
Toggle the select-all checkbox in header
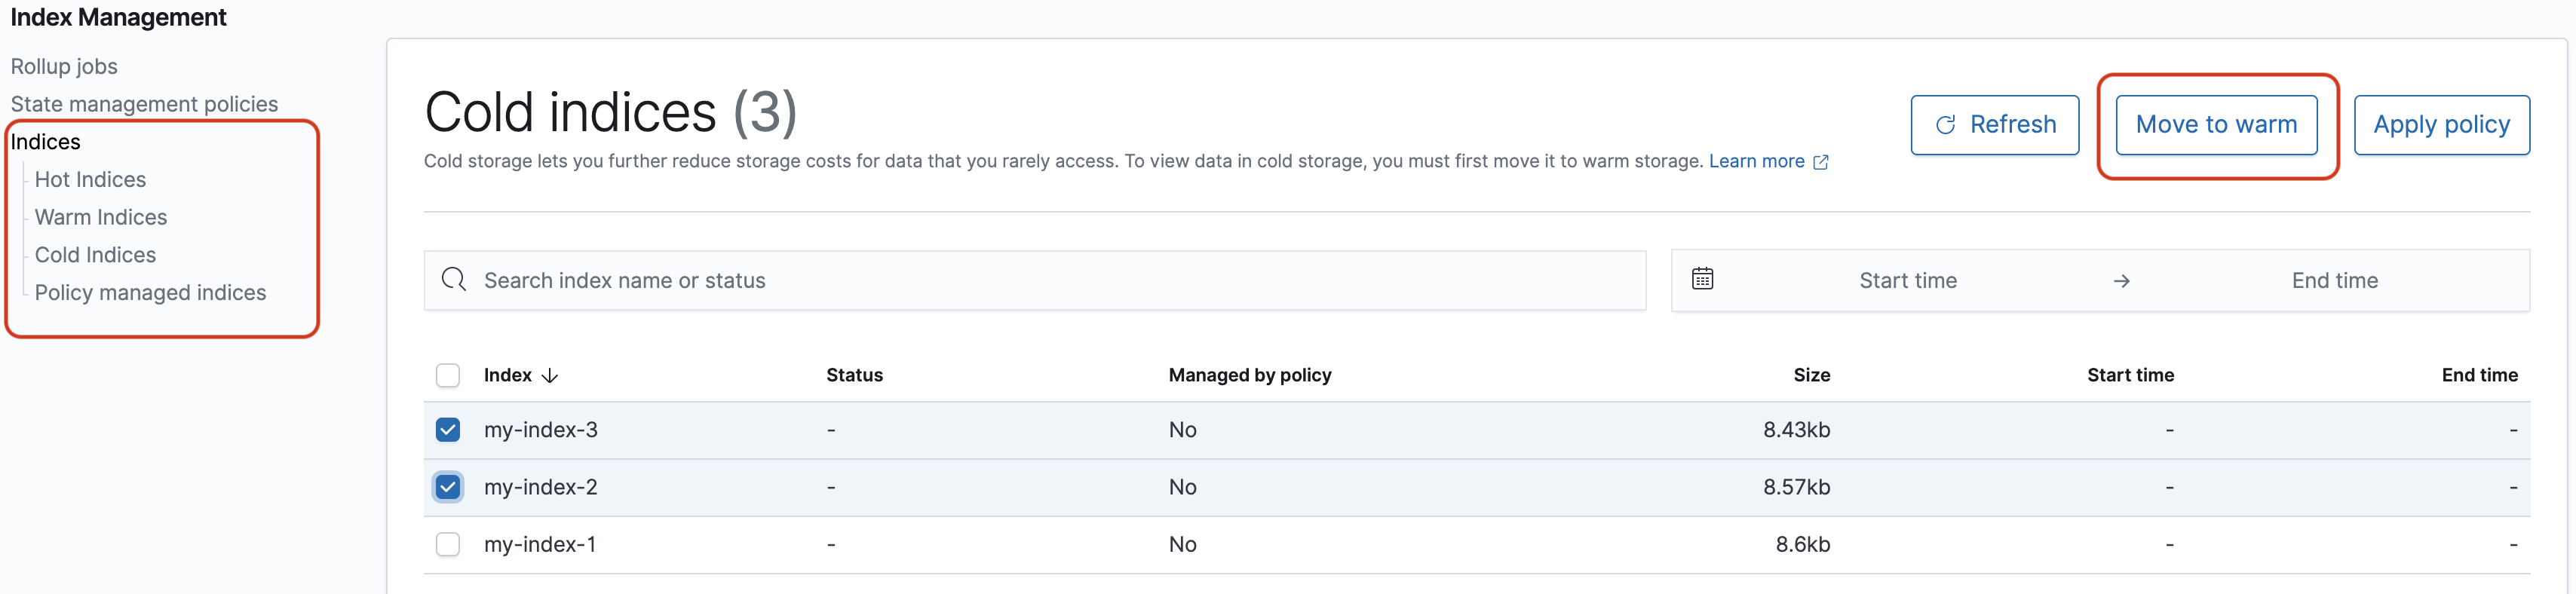coord(448,375)
